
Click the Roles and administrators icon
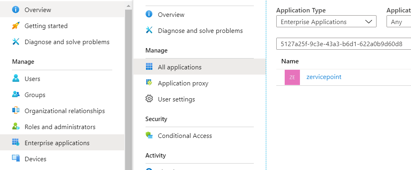pyautogui.click(x=16, y=127)
